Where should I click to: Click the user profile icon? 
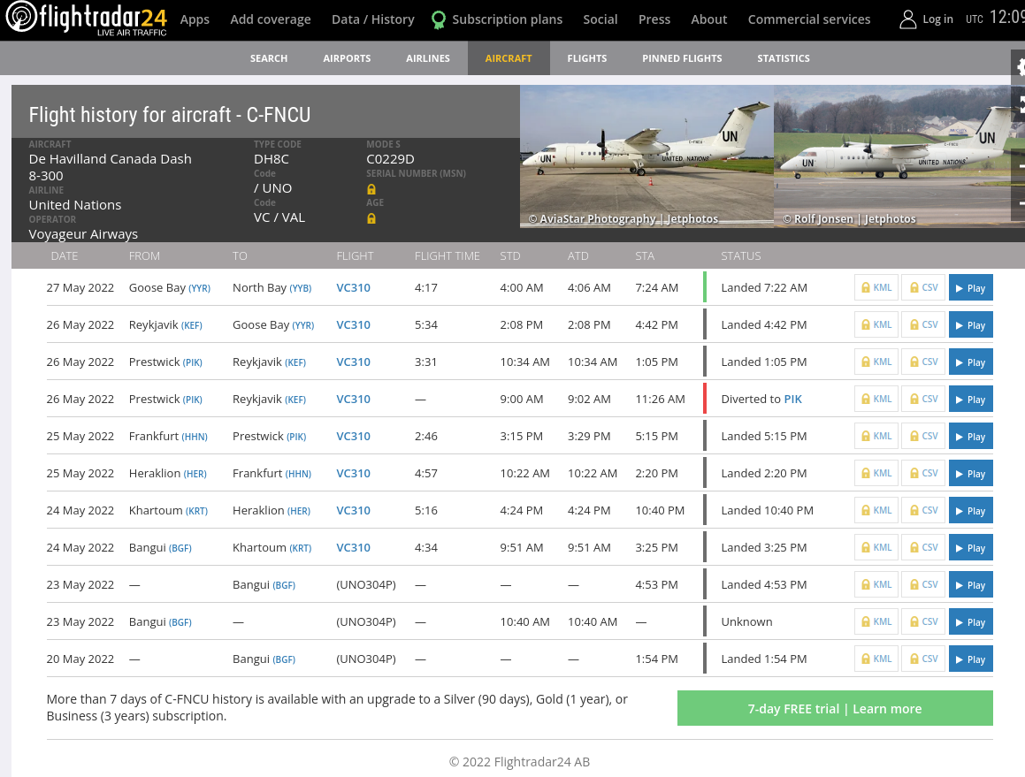pos(907,19)
